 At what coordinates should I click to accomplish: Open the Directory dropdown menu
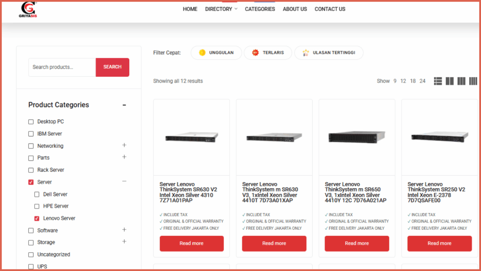pos(221,9)
